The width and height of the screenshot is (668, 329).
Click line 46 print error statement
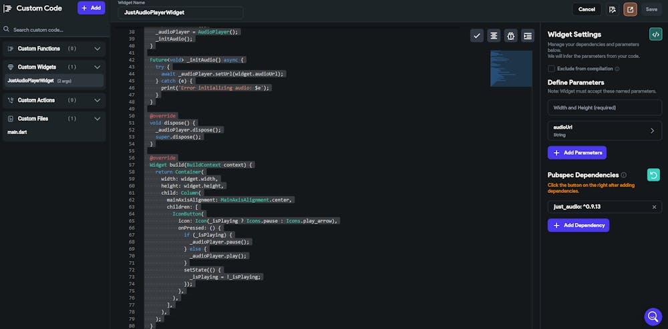216,87
